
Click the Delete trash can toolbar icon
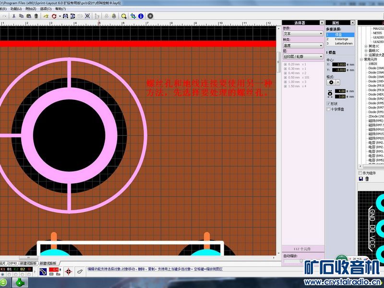coord(35,16)
